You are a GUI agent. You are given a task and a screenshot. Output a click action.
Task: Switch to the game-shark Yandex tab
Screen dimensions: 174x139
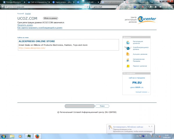pyautogui.click(x=137, y=2)
